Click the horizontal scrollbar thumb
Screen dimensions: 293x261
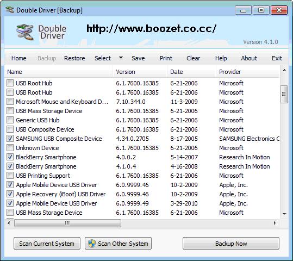[x=67, y=223]
